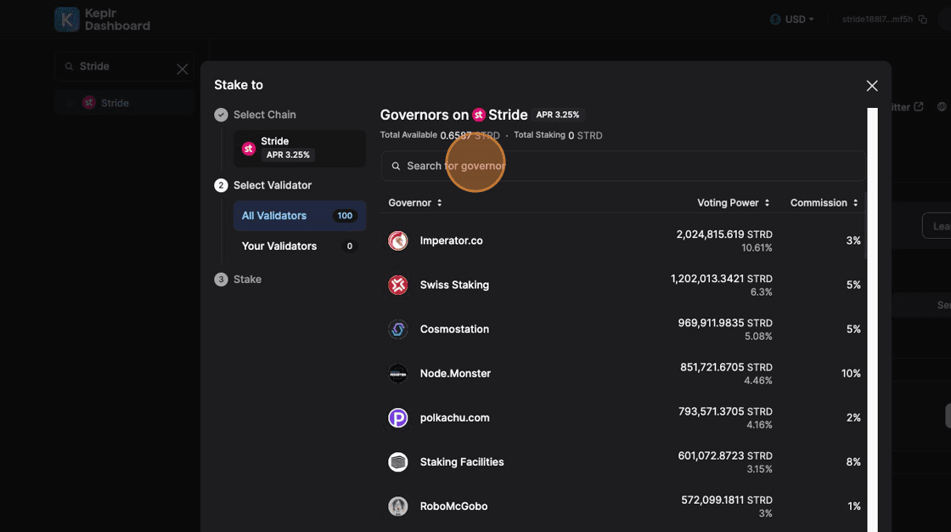Viewport: 951px width, 532px height.
Task: Clear the Stride chain search text
Action: [182, 69]
